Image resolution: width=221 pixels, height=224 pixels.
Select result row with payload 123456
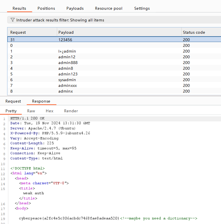tap(114, 39)
